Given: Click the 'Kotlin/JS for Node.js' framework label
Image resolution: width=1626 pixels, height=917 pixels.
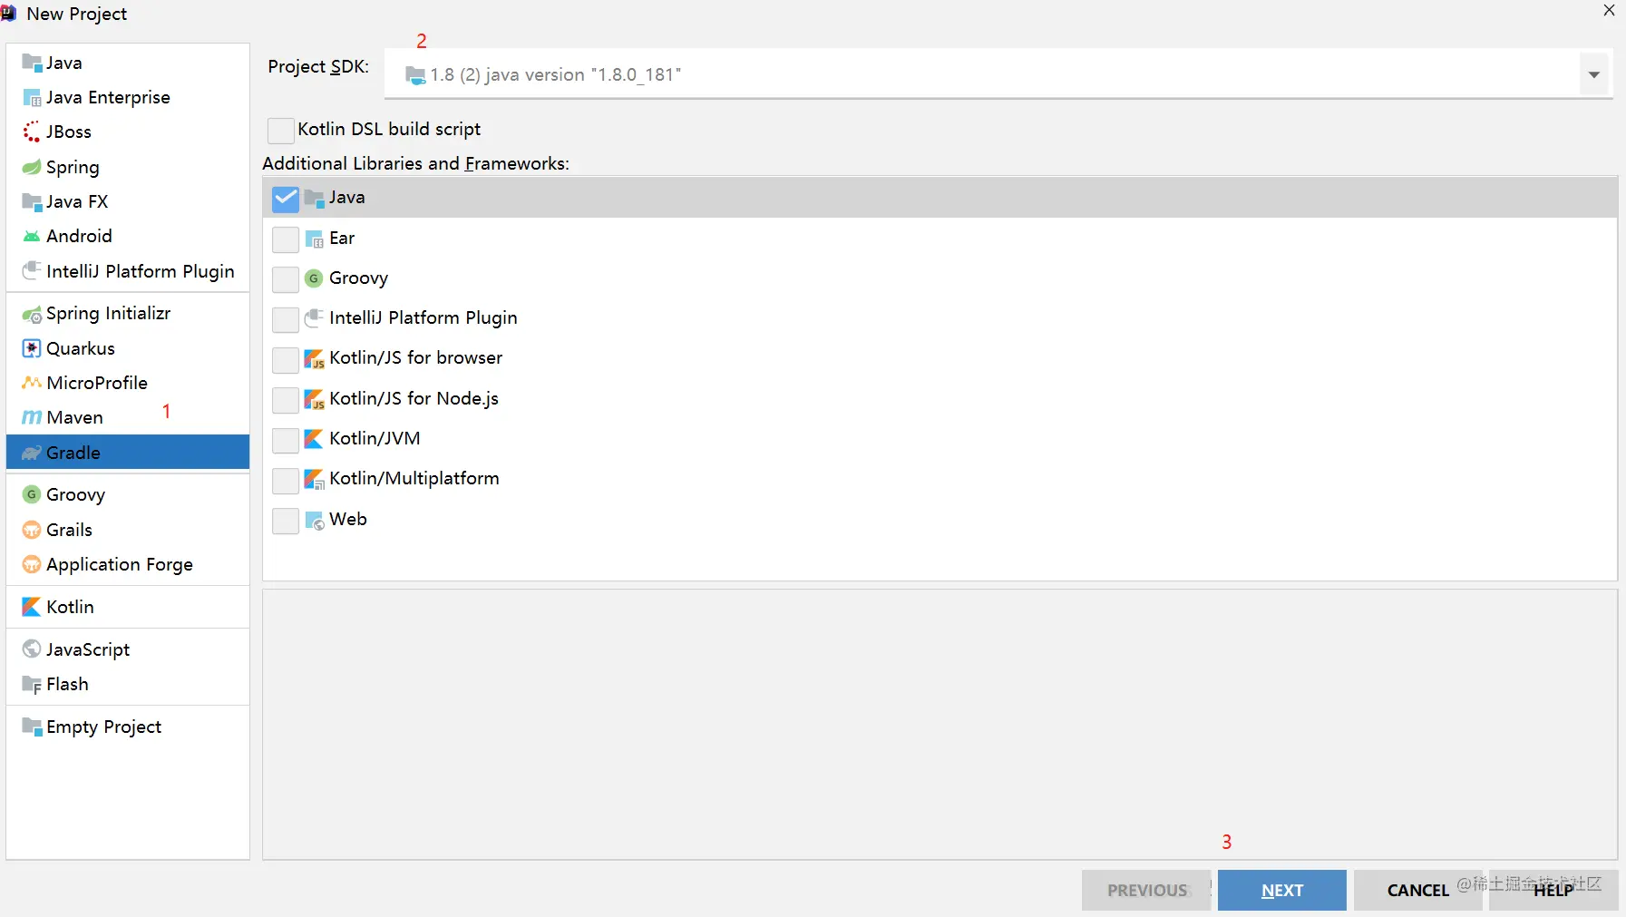Looking at the screenshot, I should (x=414, y=399).
